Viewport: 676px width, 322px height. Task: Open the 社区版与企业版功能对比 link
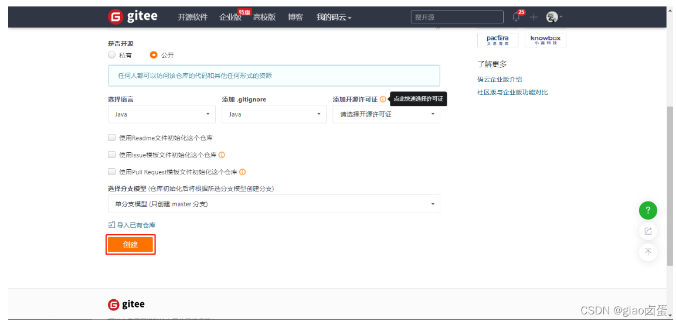point(512,92)
